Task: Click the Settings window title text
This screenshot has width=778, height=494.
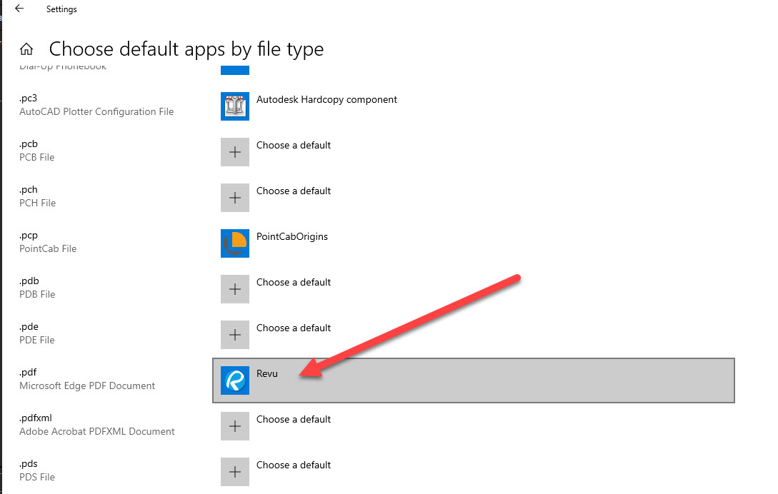Action: tap(61, 9)
